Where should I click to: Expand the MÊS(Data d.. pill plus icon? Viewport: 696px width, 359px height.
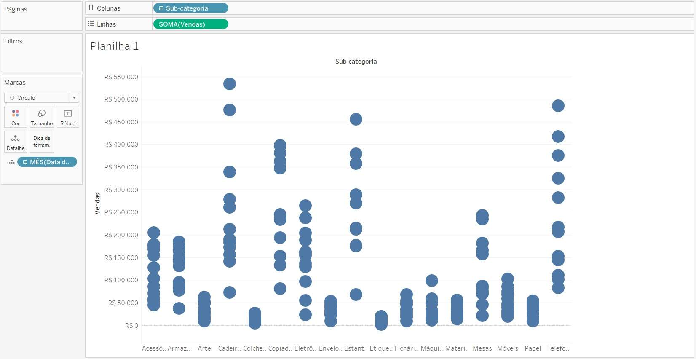tap(25, 162)
